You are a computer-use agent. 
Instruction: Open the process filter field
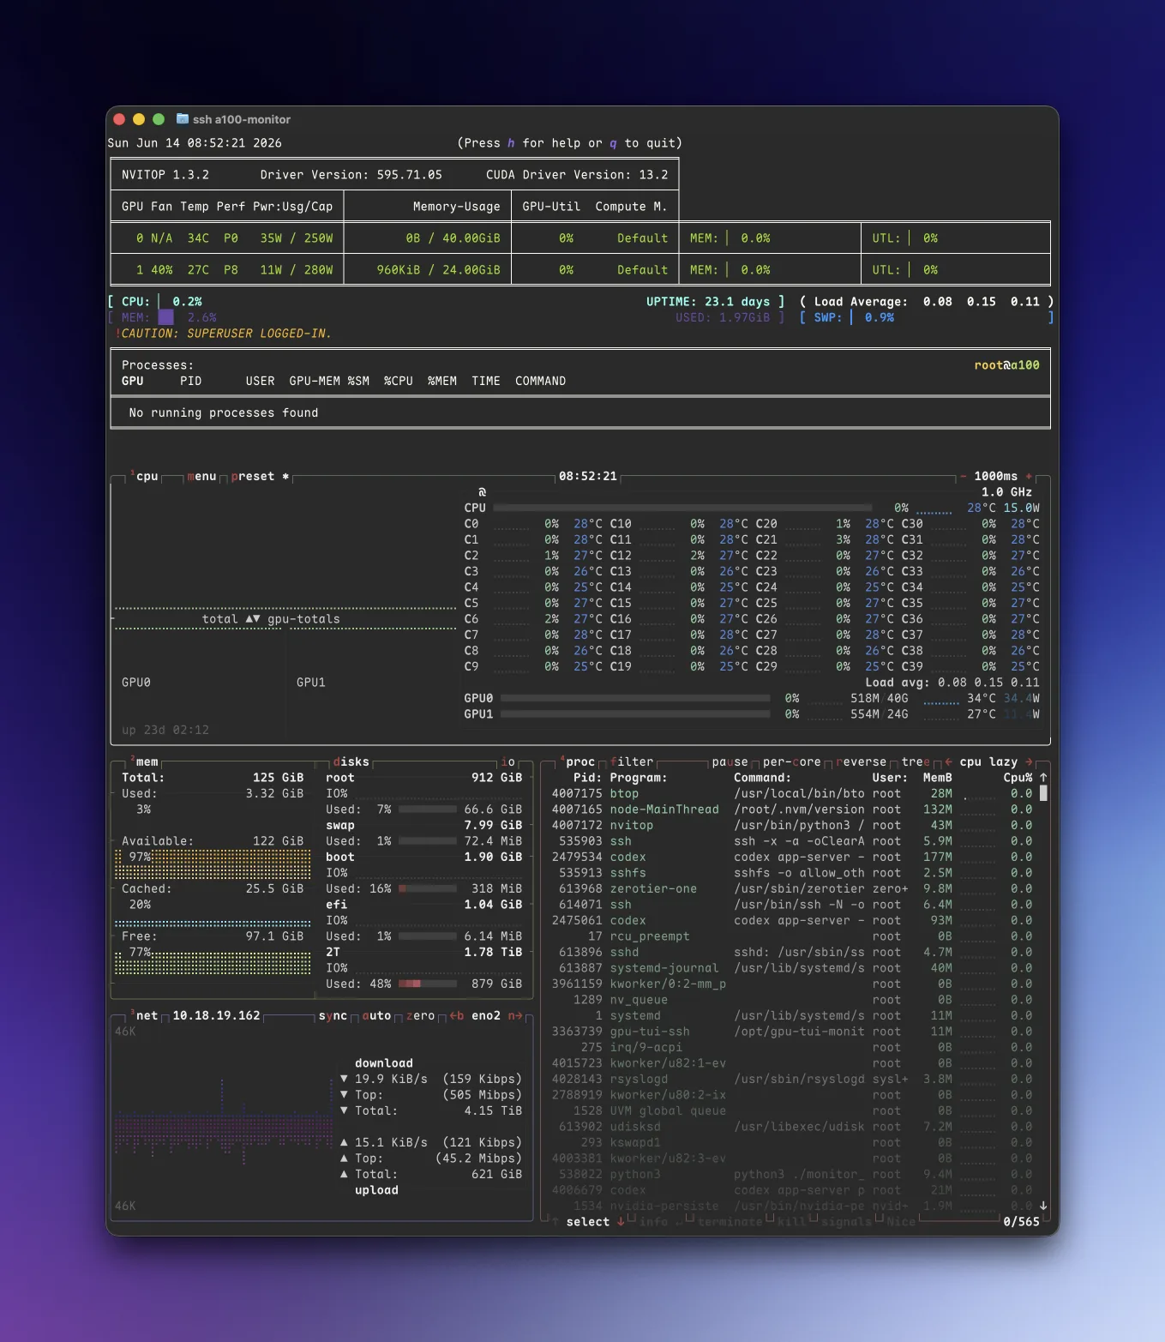(x=632, y=761)
